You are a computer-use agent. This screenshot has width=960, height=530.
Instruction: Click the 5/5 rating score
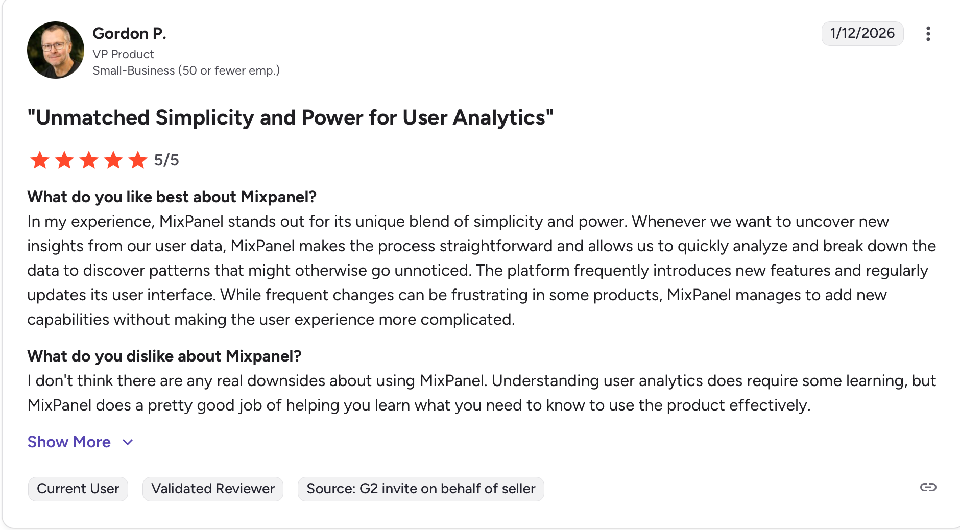click(166, 160)
